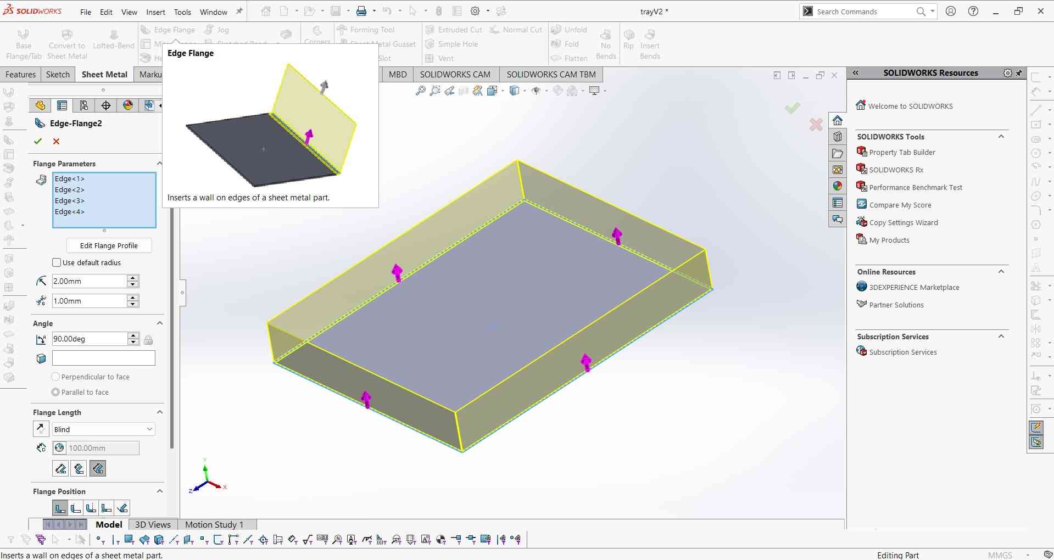Open Design Library task pane tab
This screenshot has width=1054, height=560.
click(x=837, y=137)
